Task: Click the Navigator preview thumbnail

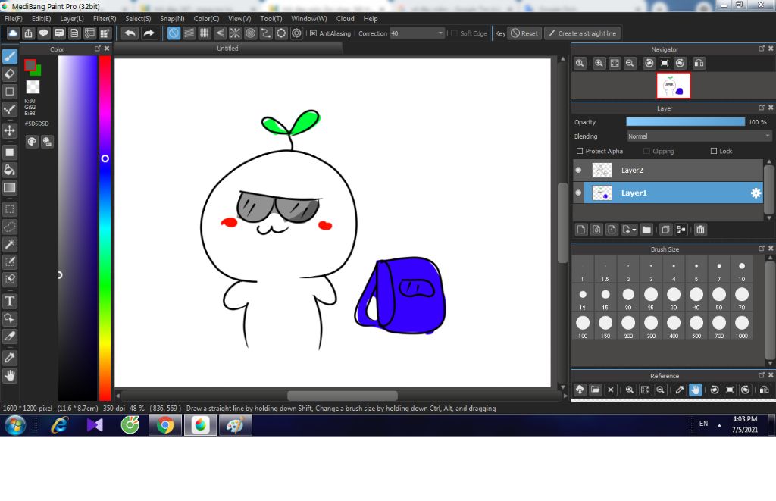Action: point(673,85)
